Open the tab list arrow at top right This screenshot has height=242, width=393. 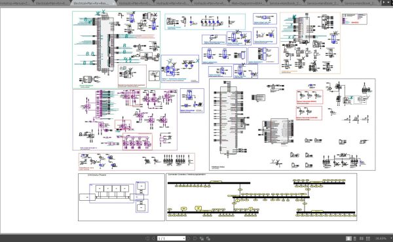[388, 2]
